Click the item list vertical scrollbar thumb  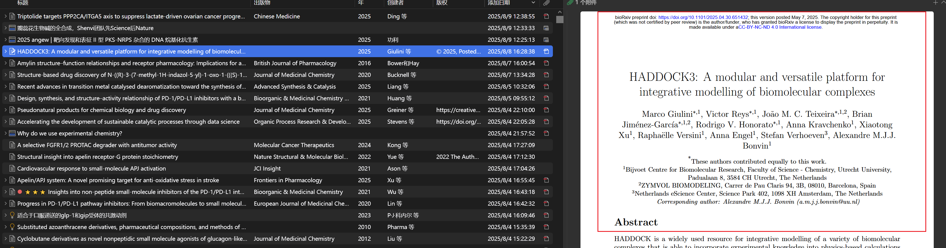tap(560, 20)
